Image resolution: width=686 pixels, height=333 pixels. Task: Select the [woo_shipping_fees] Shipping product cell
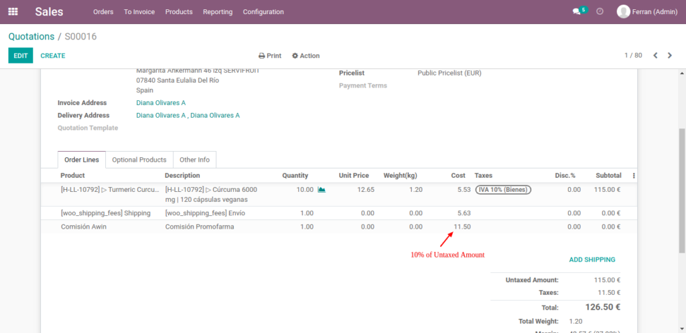pos(105,213)
